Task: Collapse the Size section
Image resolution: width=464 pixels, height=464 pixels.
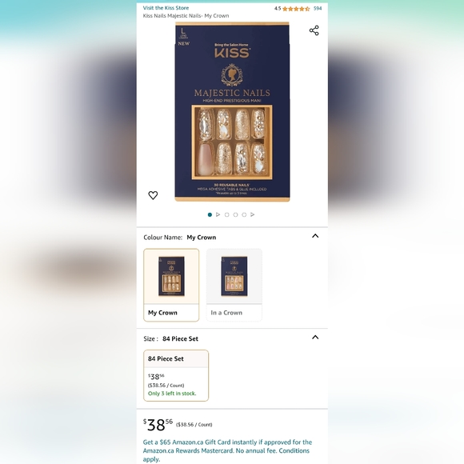Action: (x=315, y=338)
